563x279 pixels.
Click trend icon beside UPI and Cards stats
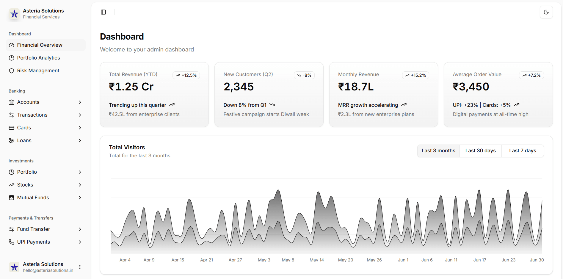pyautogui.click(x=517, y=105)
